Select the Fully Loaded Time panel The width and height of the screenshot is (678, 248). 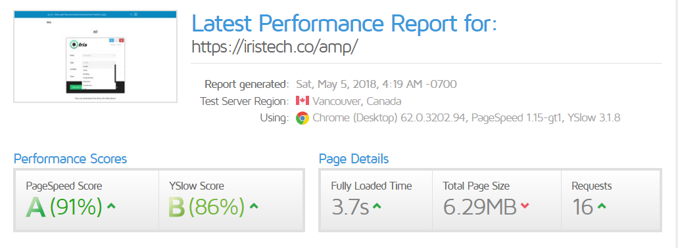pos(377,200)
